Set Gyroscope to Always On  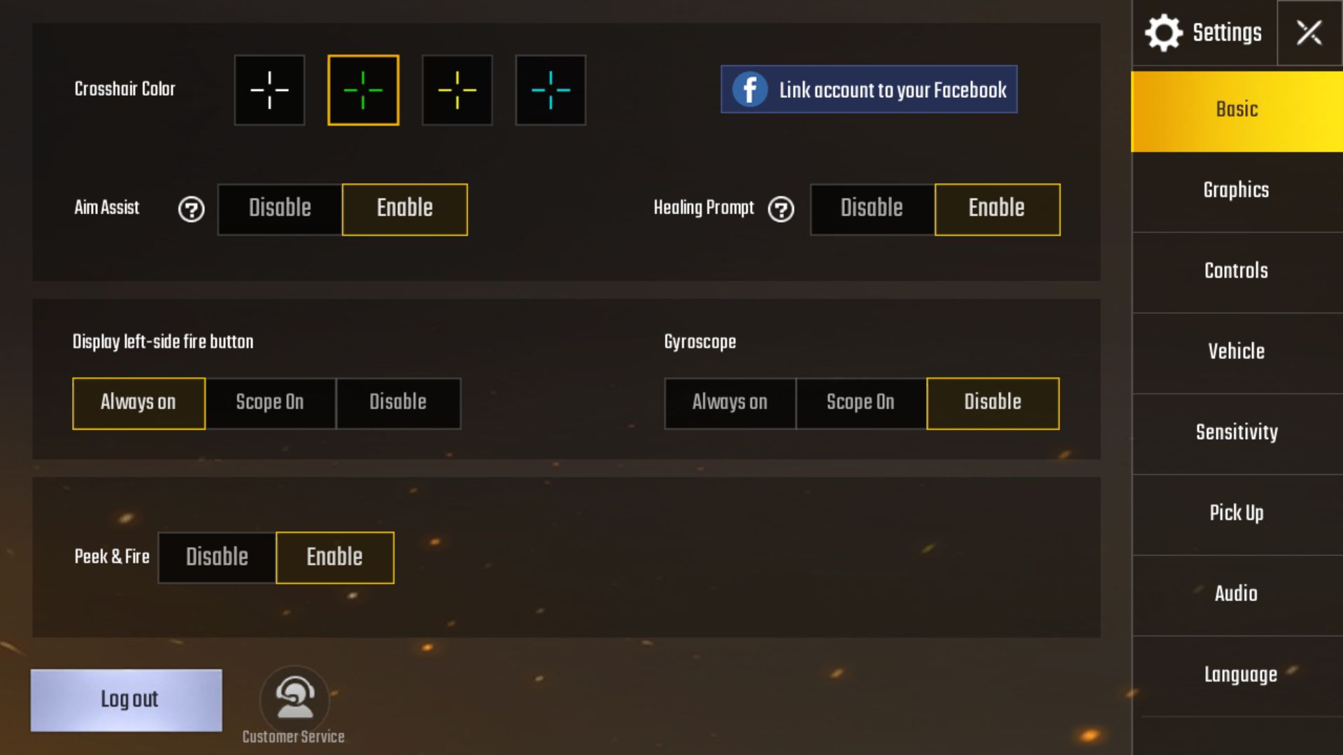(x=730, y=402)
